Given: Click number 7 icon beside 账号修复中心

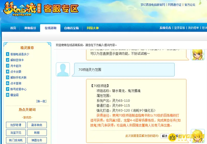Looking at the screenshot, I should (x=8, y=89).
